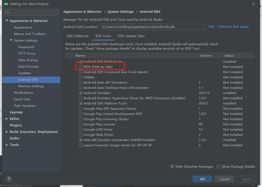Open Date Formats settings
The image size is (262, 187).
tap(28, 67)
